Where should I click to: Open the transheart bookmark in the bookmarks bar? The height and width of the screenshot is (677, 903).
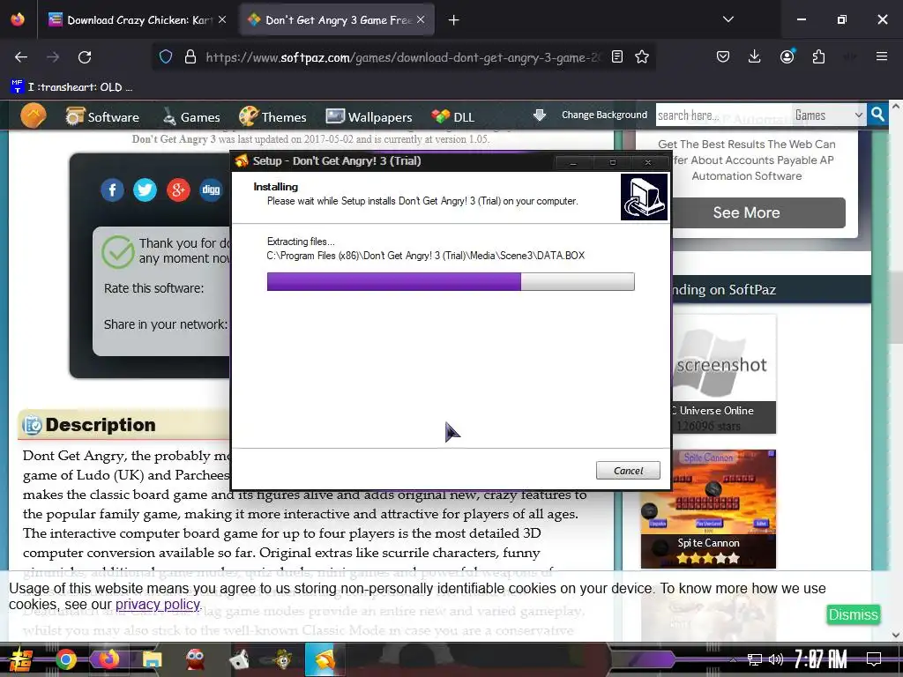(72, 87)
